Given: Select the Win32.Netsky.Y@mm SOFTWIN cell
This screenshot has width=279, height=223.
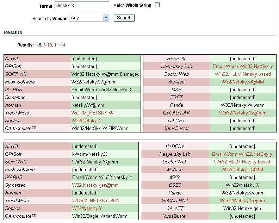Looking at the screenshot, I should click(105, 162).
